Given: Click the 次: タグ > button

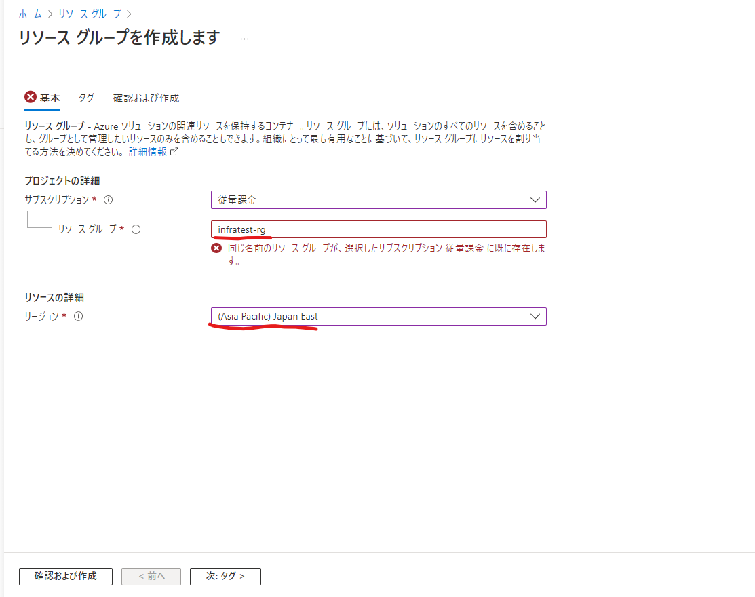Looking at the screenshot, I should point(225,576).
